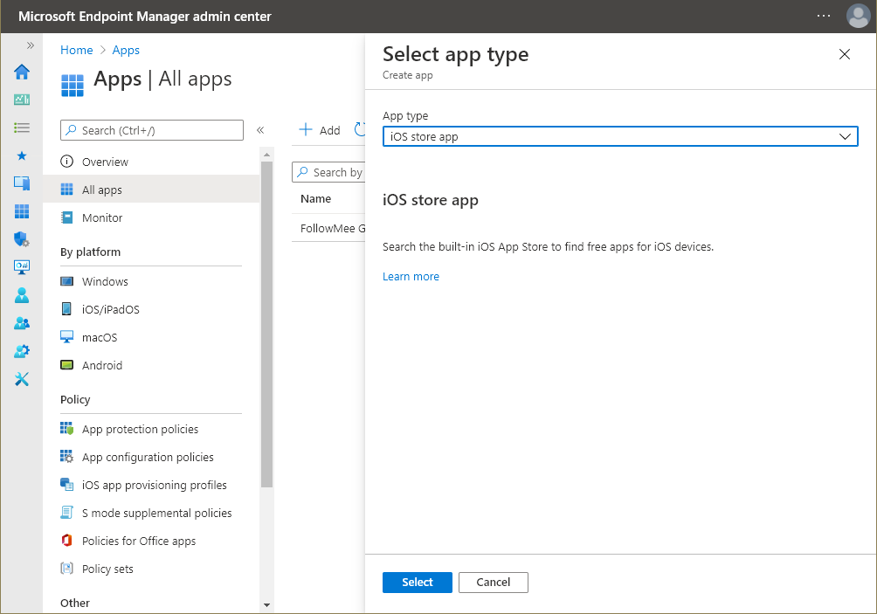Viewport: 877px width, 614px height.
Task: Focus the Search (Ctrl+/) menu box
Action: pos(152,130)
